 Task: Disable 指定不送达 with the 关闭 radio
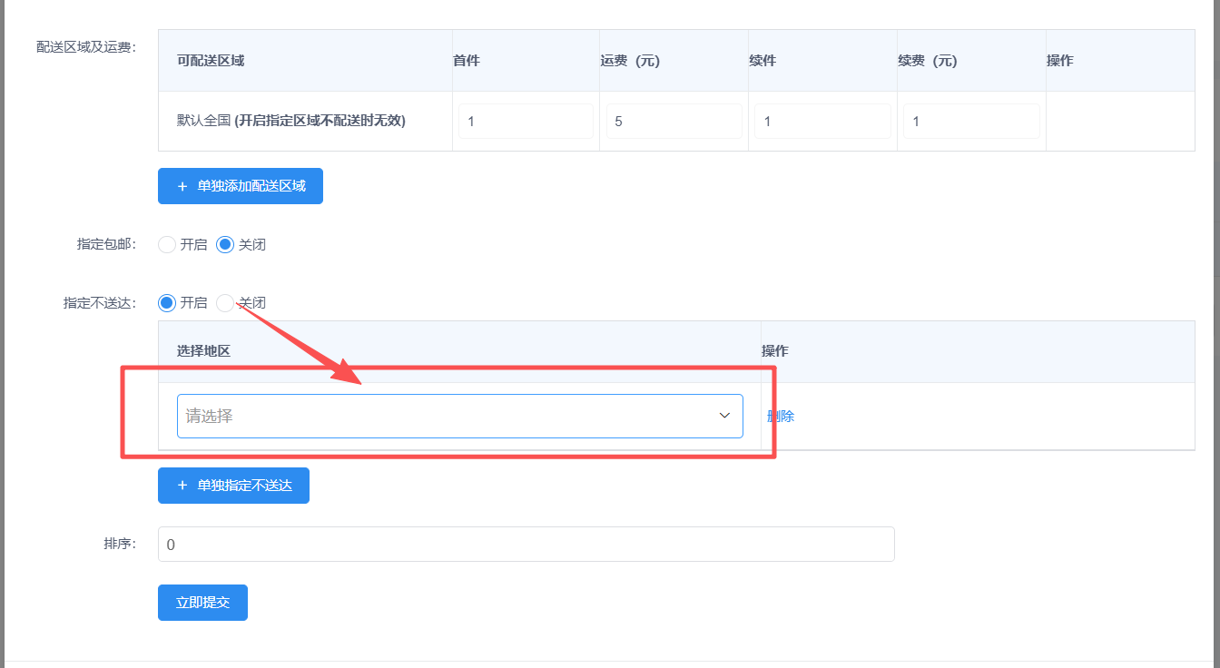point(225,303)
